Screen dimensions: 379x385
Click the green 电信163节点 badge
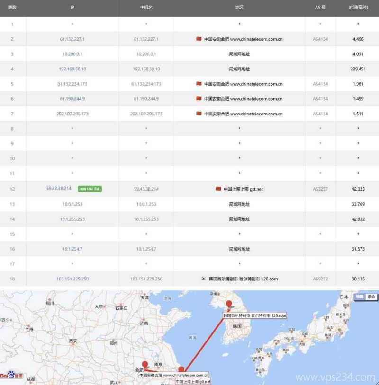coord(89,188)
